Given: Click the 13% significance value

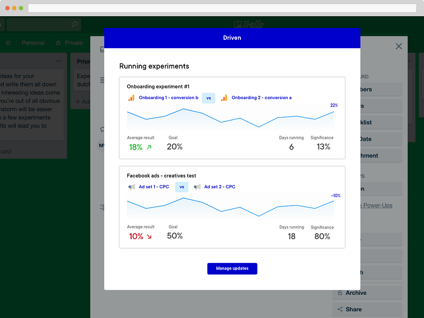Looking at the screenshot, I should point(323,147).
